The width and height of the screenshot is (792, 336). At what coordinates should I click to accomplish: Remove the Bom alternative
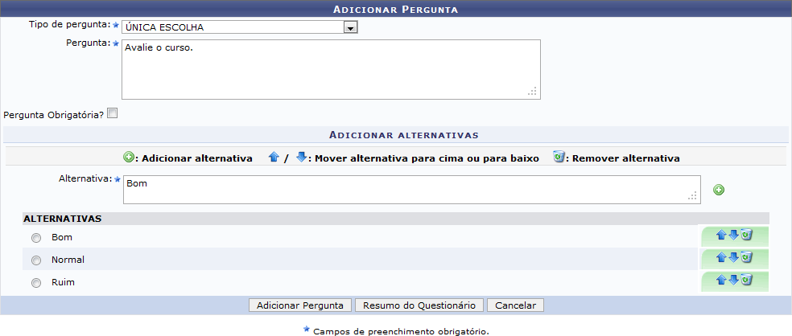[746, 235]
